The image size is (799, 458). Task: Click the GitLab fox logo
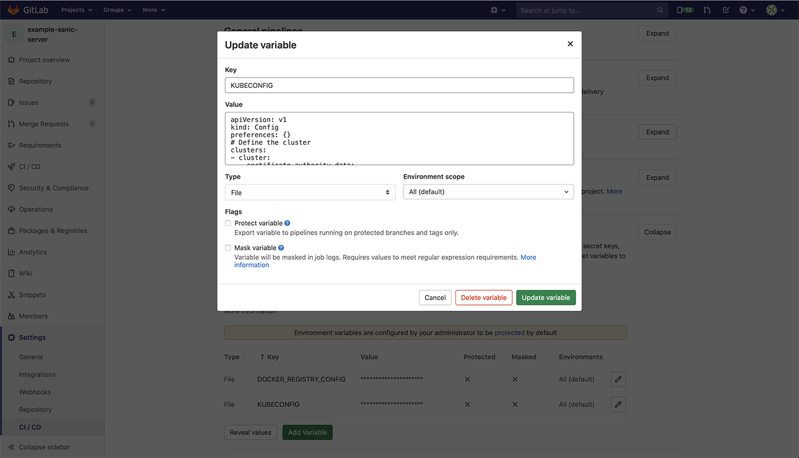14,9
